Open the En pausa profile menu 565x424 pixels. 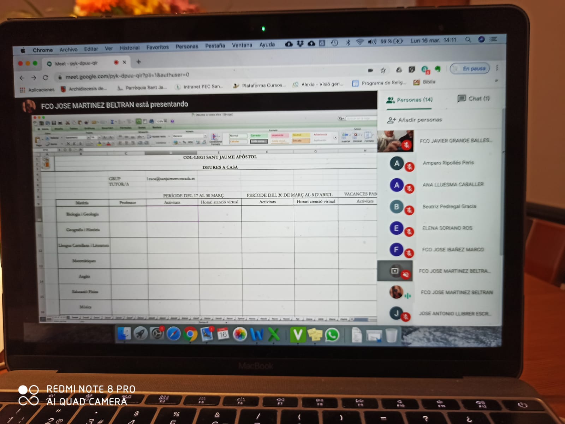click(470, 68)
